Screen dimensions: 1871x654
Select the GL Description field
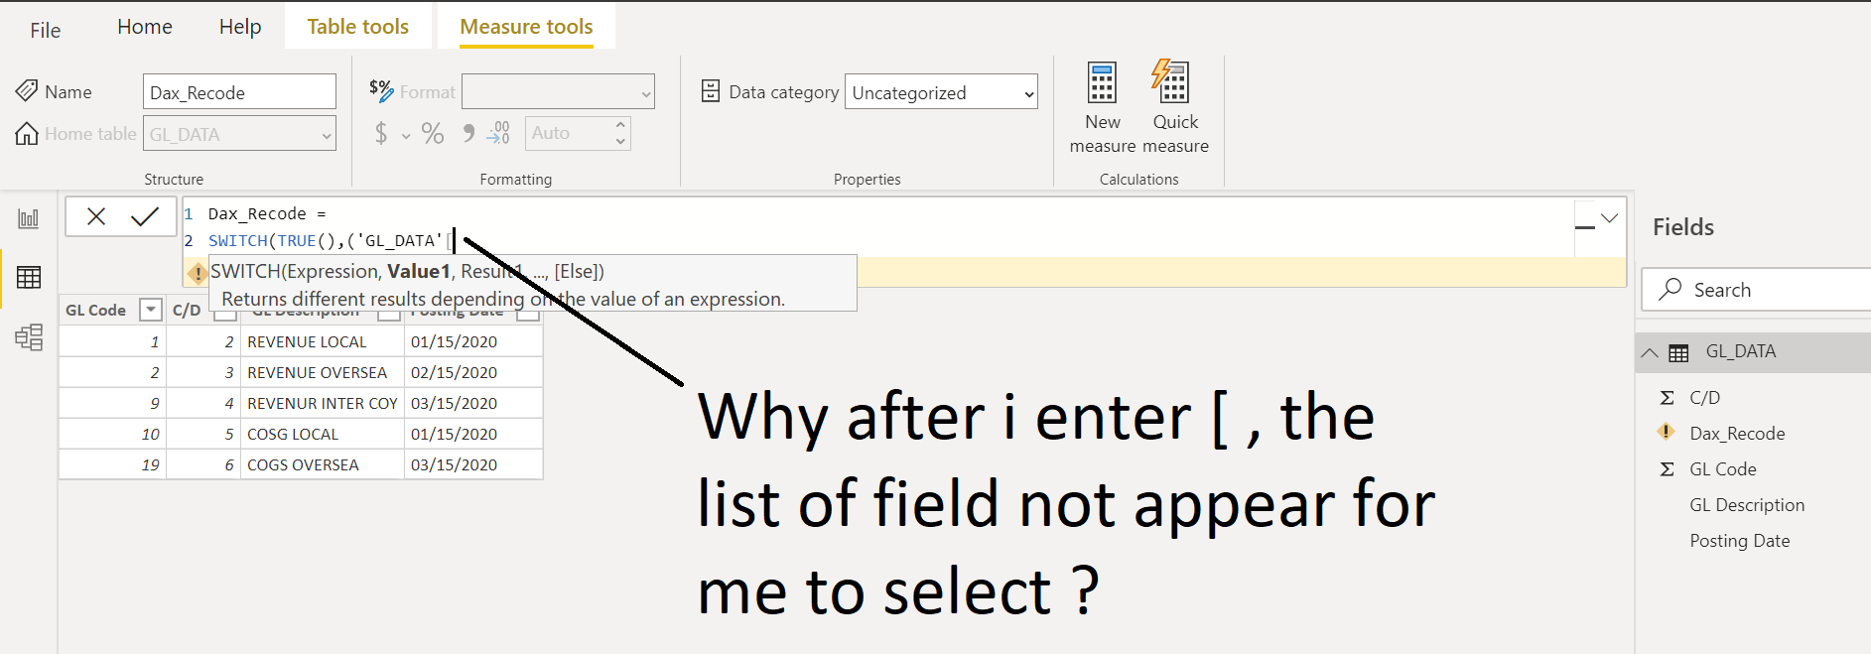[x=1747, y=504]
